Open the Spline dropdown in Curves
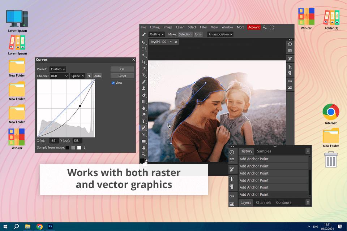 [x=78, y=76]
